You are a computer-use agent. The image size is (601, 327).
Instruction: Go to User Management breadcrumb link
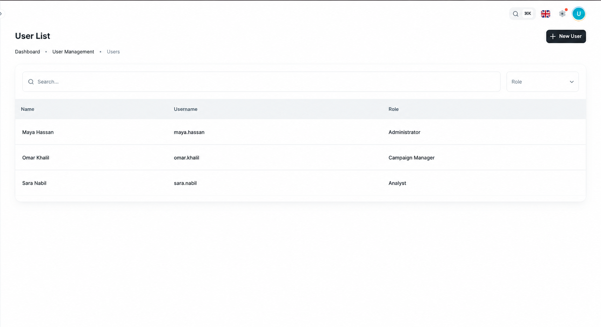click(x=73, y=52)
